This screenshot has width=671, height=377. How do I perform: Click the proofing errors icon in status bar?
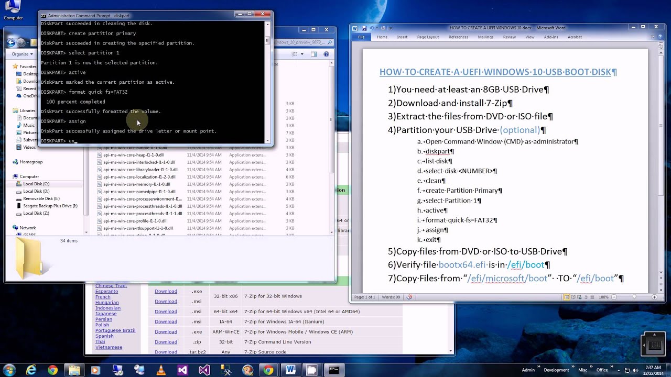[x=409, y=297]
